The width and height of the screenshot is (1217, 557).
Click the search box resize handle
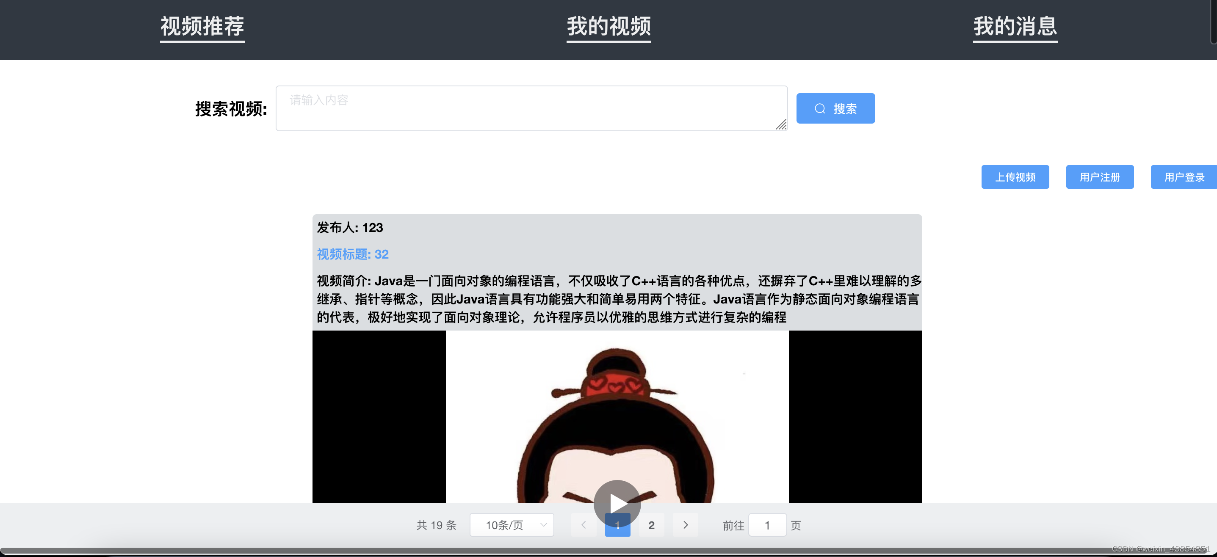[781, 124]
